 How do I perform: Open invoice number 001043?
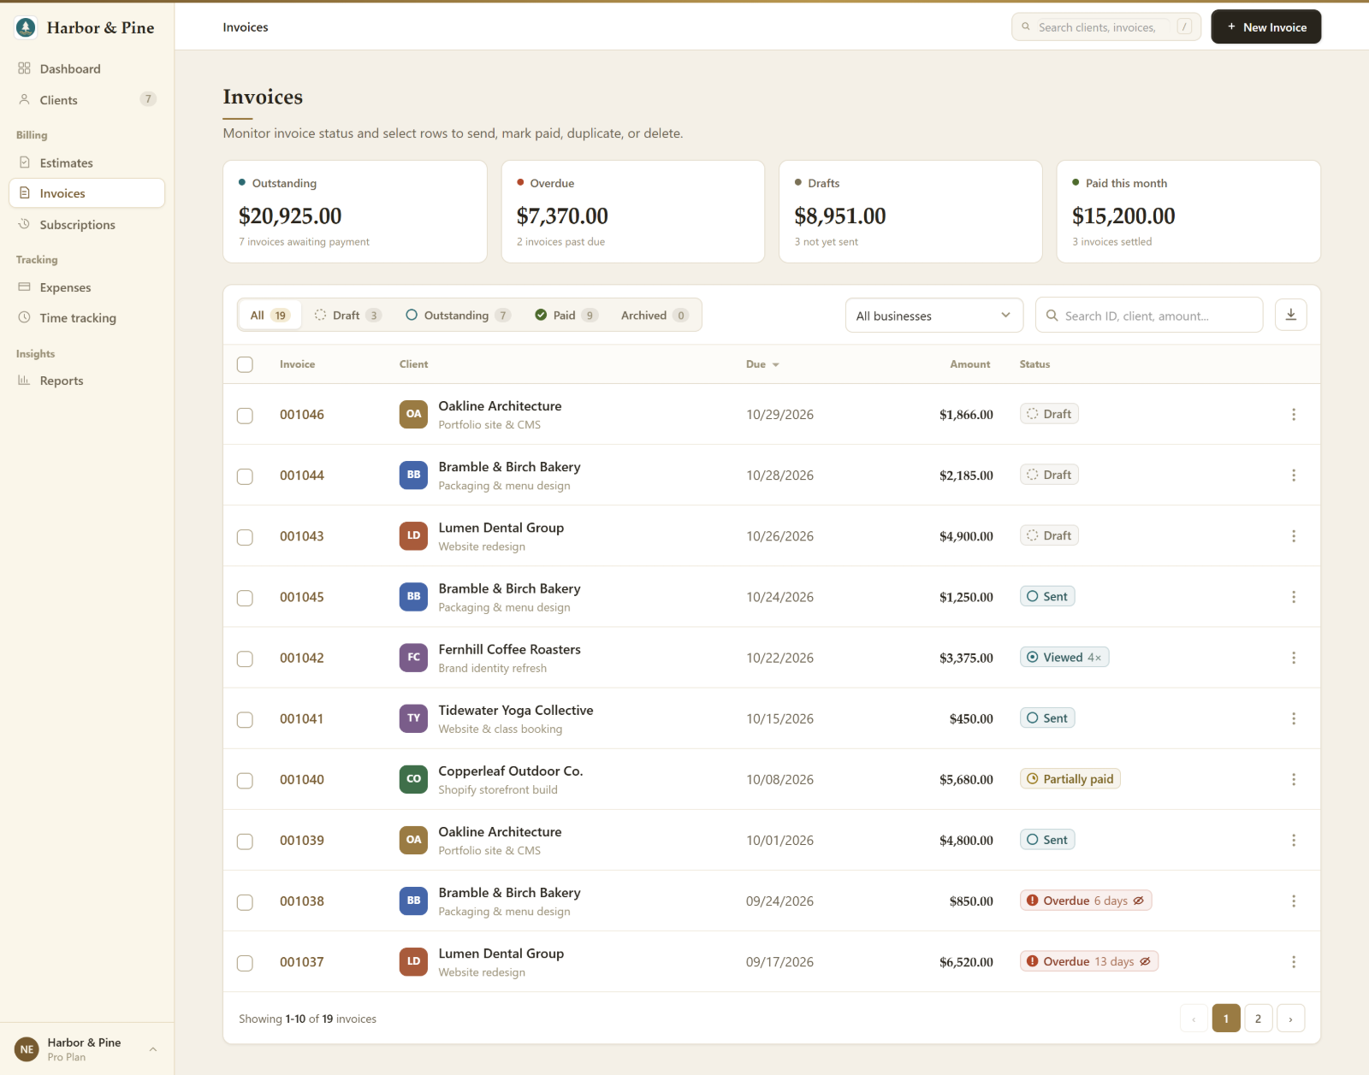coord(301,536)
